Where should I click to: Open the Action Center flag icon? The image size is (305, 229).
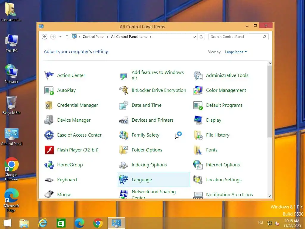(x=49, y=75)
